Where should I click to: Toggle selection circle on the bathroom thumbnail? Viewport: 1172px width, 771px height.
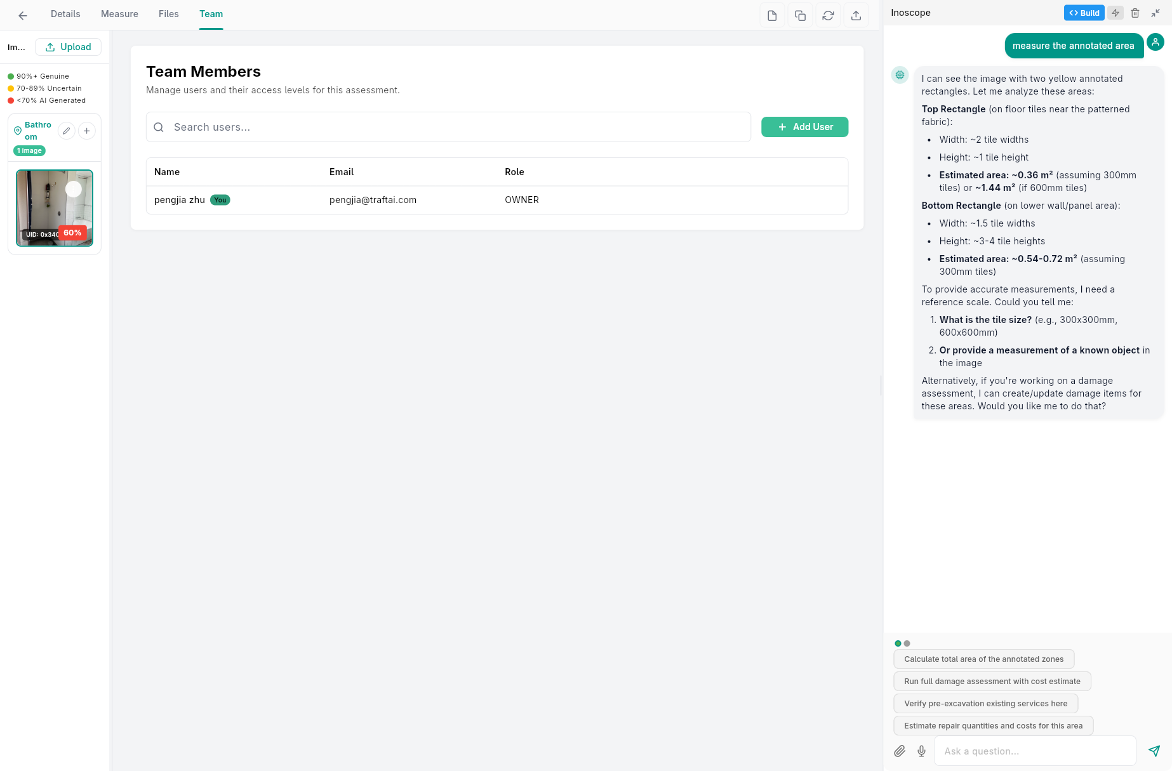click(73, 188)
